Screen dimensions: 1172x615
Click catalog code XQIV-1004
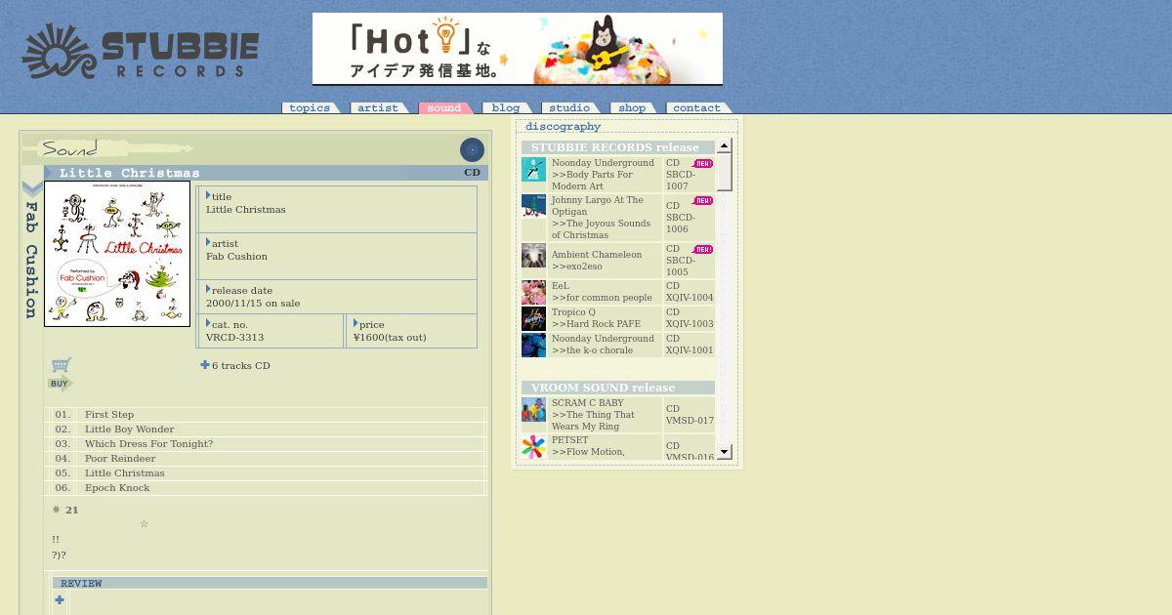690,298
